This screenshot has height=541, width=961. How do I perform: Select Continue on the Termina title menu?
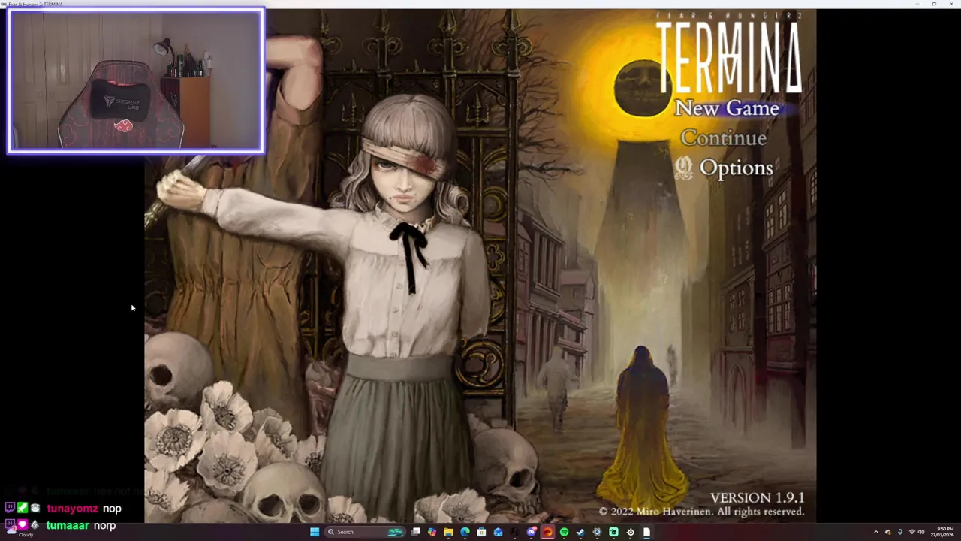pyautogui.click(x=723, y=138)
